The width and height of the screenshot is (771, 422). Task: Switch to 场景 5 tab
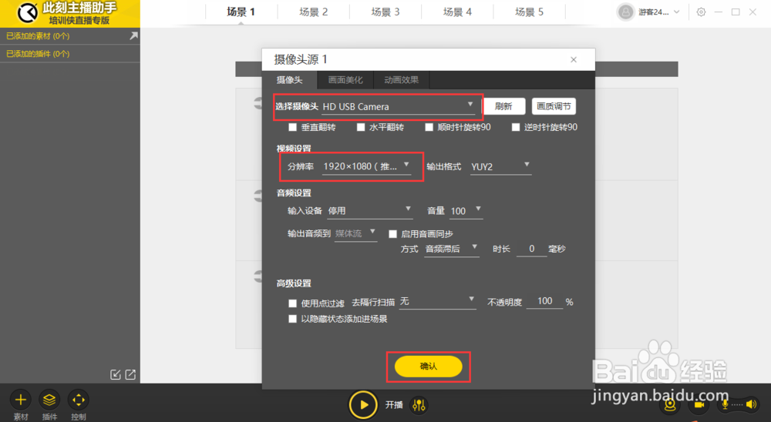(x=529, y=12)
